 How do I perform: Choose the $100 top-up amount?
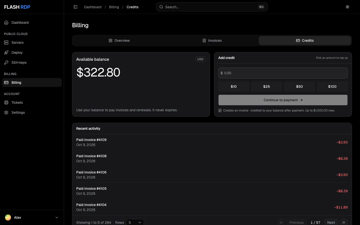[x=332, y=86]
